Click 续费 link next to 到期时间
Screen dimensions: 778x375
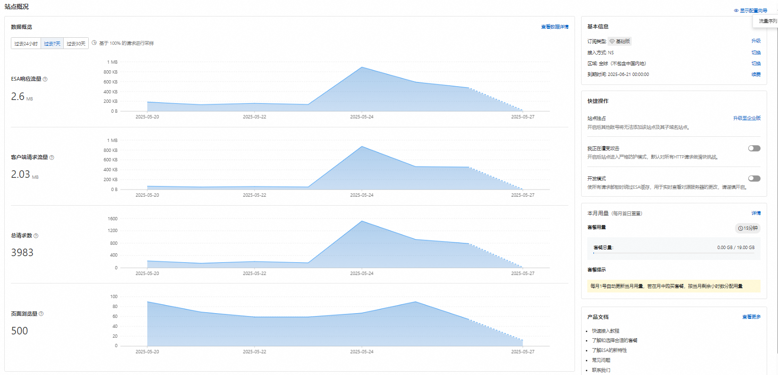[756, 75]
